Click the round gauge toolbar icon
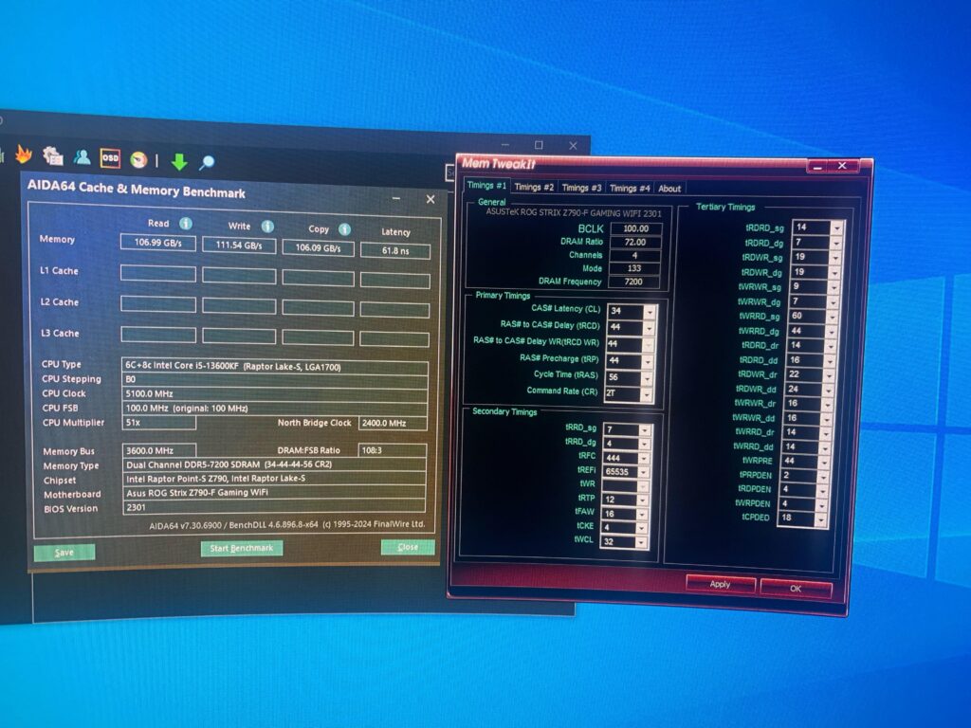The height and width of the screenshot is (728, 971). (x=138, y=159)
